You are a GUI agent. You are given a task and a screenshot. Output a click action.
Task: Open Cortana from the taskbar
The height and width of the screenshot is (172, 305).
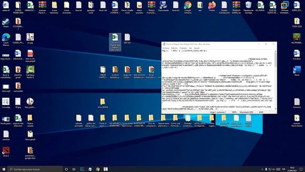pos(66,169)
